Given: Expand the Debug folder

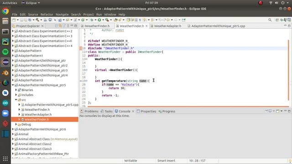Looking at the screenshot, I should coord(16,124).
